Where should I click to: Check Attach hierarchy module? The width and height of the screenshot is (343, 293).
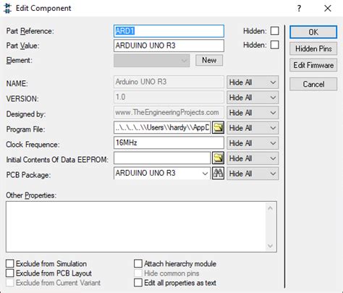[x=138, y=263]
